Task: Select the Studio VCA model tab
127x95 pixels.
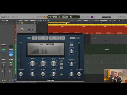Action: click(35, 38)
